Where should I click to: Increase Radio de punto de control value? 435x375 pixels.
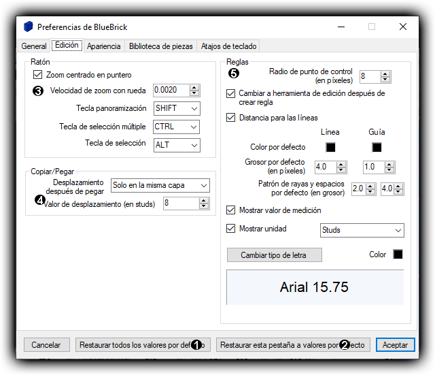click(385, 74)
